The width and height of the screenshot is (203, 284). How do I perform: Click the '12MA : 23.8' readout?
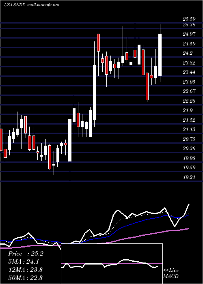[x=26, y=270]
